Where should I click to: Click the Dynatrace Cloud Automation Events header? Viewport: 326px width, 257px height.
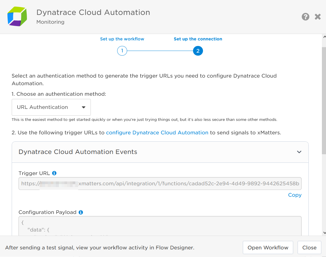coord(78,152)
